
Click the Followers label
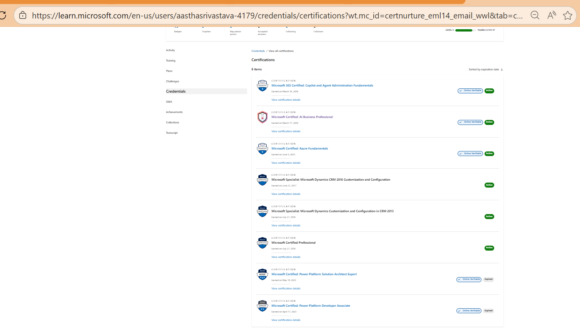tap(318, 32)
